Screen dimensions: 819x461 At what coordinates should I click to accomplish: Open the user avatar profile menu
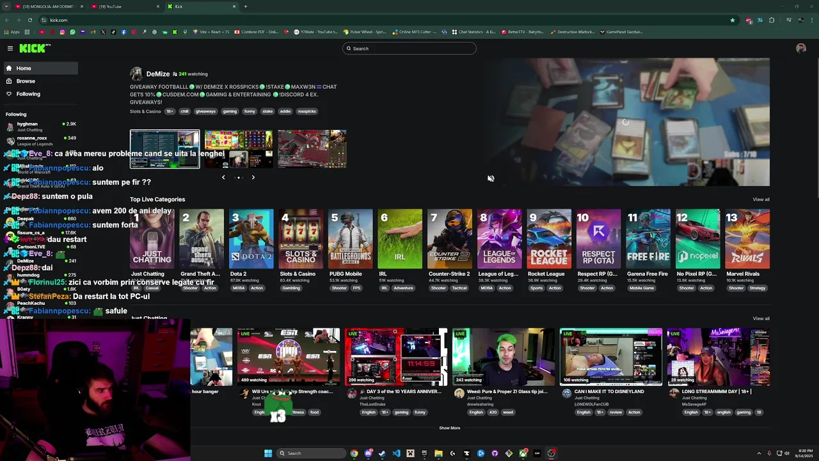[800, 48]
